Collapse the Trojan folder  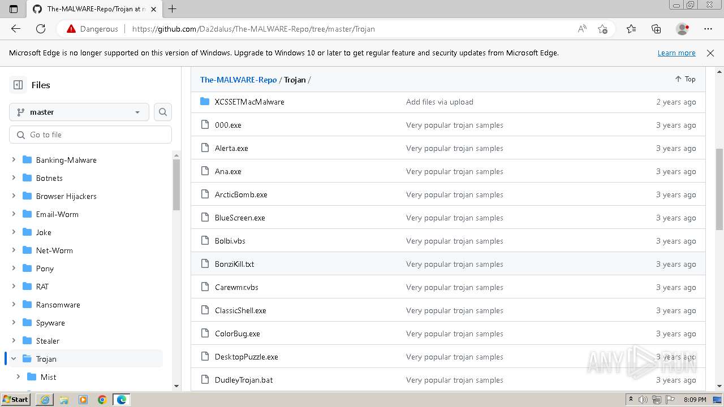tap(14, 359)
